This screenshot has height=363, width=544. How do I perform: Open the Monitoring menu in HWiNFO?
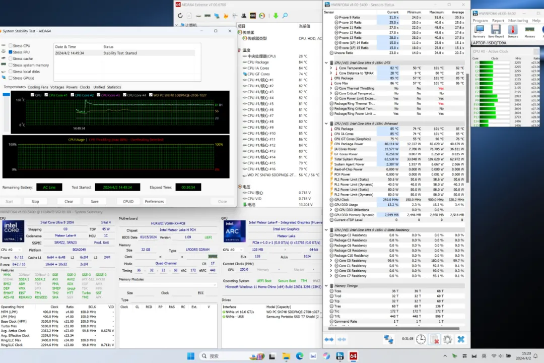[518, 21]
